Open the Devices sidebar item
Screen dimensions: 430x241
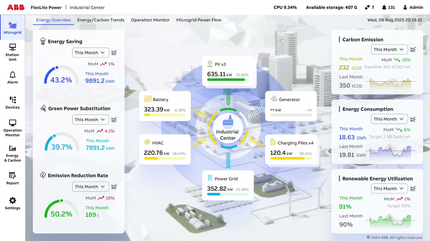(13, 103)
